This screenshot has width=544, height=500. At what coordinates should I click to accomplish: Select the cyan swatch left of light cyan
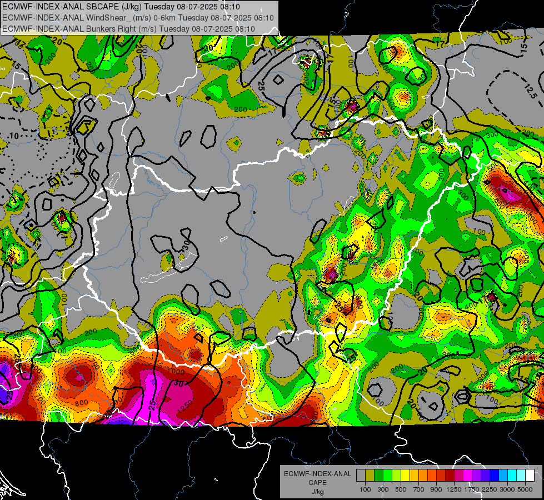[512, 475]
